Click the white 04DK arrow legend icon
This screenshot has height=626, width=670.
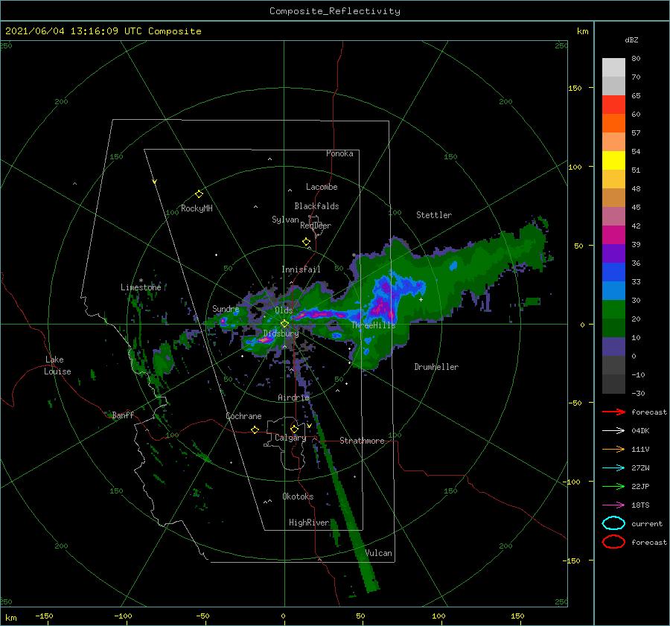click(x=613, y=430)
